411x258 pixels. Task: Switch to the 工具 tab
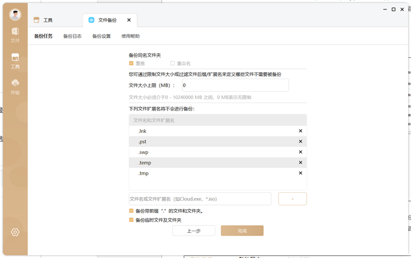pos(43,20)
